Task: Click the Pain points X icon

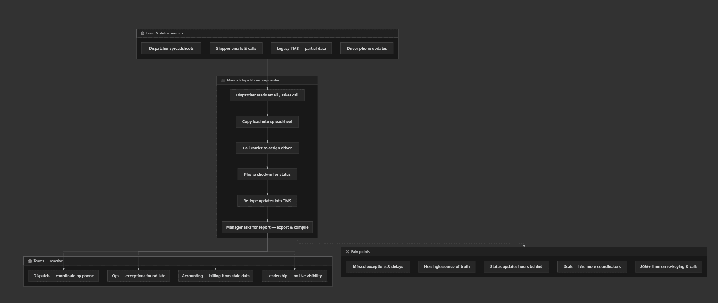Action: (347, 252)
